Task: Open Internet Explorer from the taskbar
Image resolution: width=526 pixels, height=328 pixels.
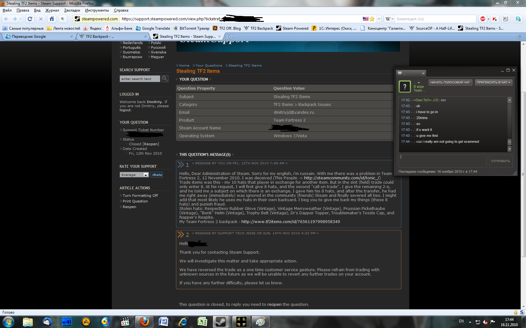Action: coord(183,321)
